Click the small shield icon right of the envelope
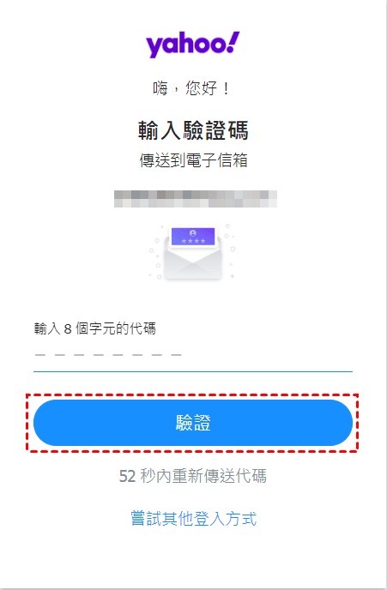 [x=233, y=249]
